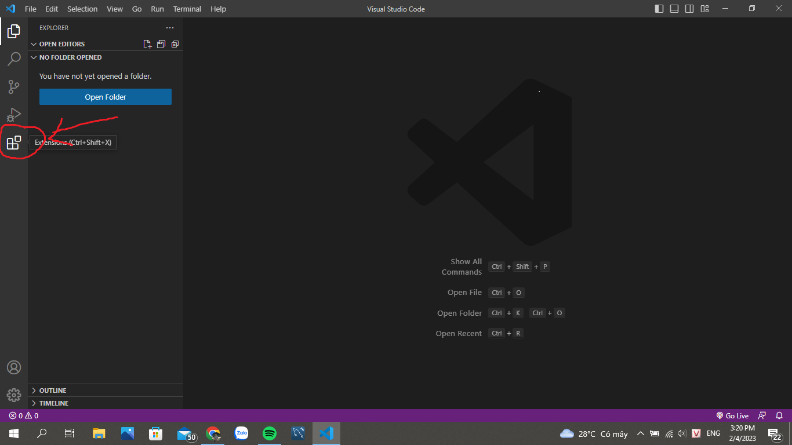The height and width of the screenshot is (445, 792).
Task: Open the Manage gear icon
Action: (14, 395)
